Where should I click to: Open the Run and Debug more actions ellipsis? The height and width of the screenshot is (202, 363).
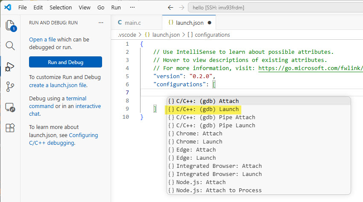(101, 22)
